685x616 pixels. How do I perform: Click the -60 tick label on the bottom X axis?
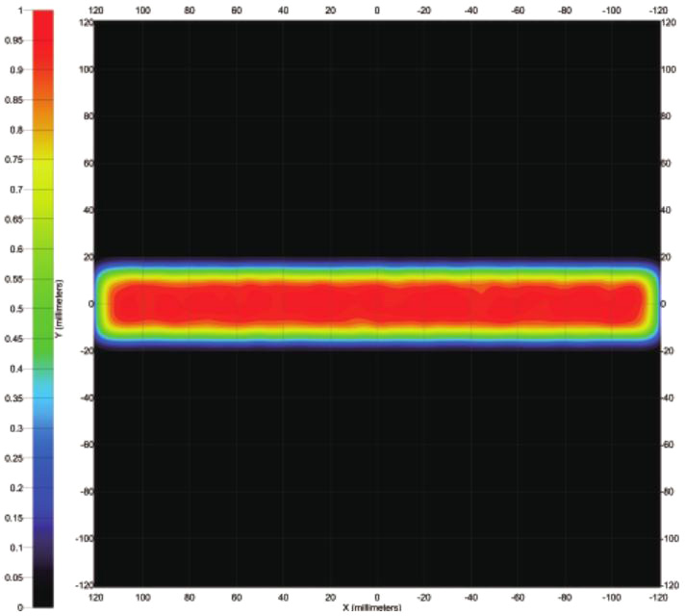518,597
